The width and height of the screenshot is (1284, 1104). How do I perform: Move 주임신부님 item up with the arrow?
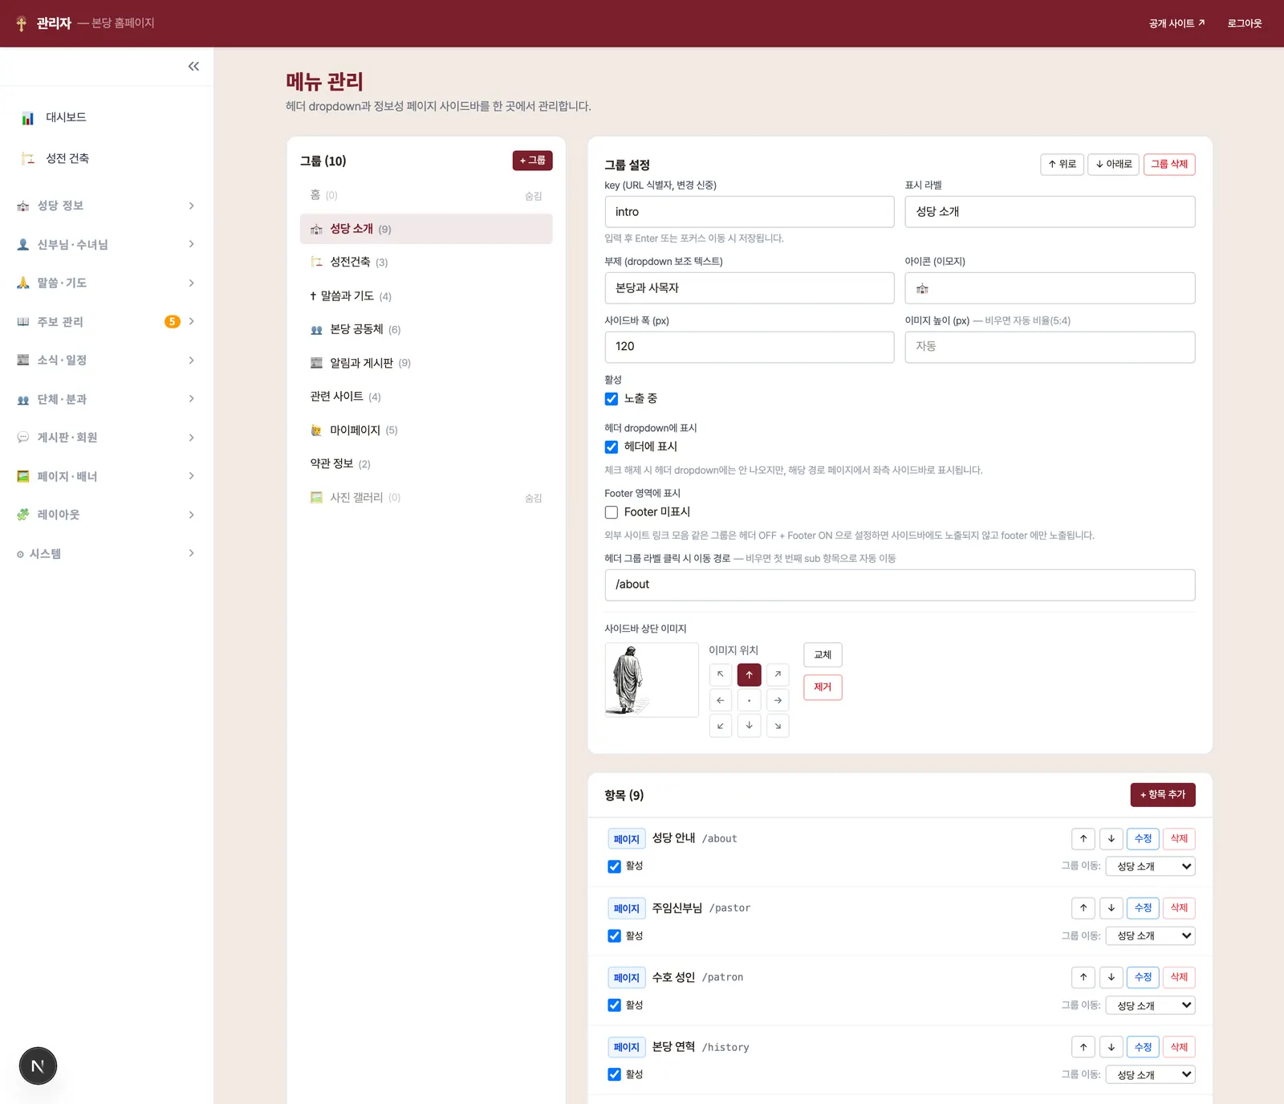pyautogui.click(x=1083, y=908)
